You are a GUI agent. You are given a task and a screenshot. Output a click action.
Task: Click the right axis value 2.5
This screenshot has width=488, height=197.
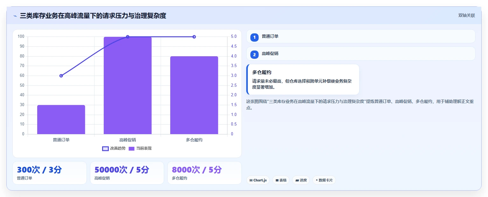[x=234, y=85]
